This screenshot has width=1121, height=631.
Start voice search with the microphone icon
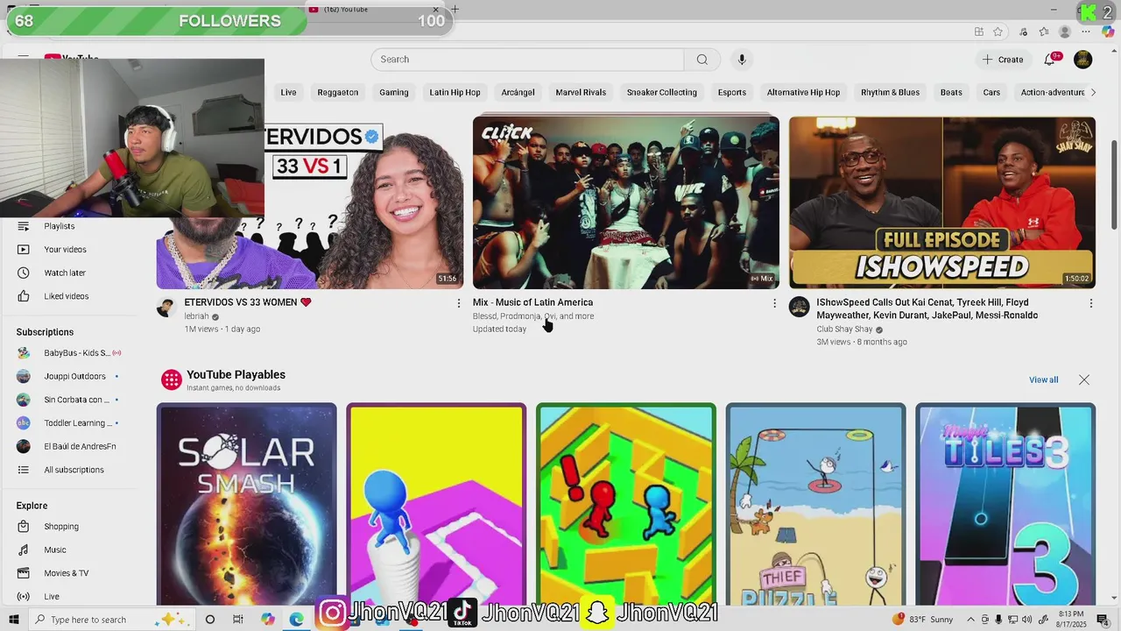(742, 60)
